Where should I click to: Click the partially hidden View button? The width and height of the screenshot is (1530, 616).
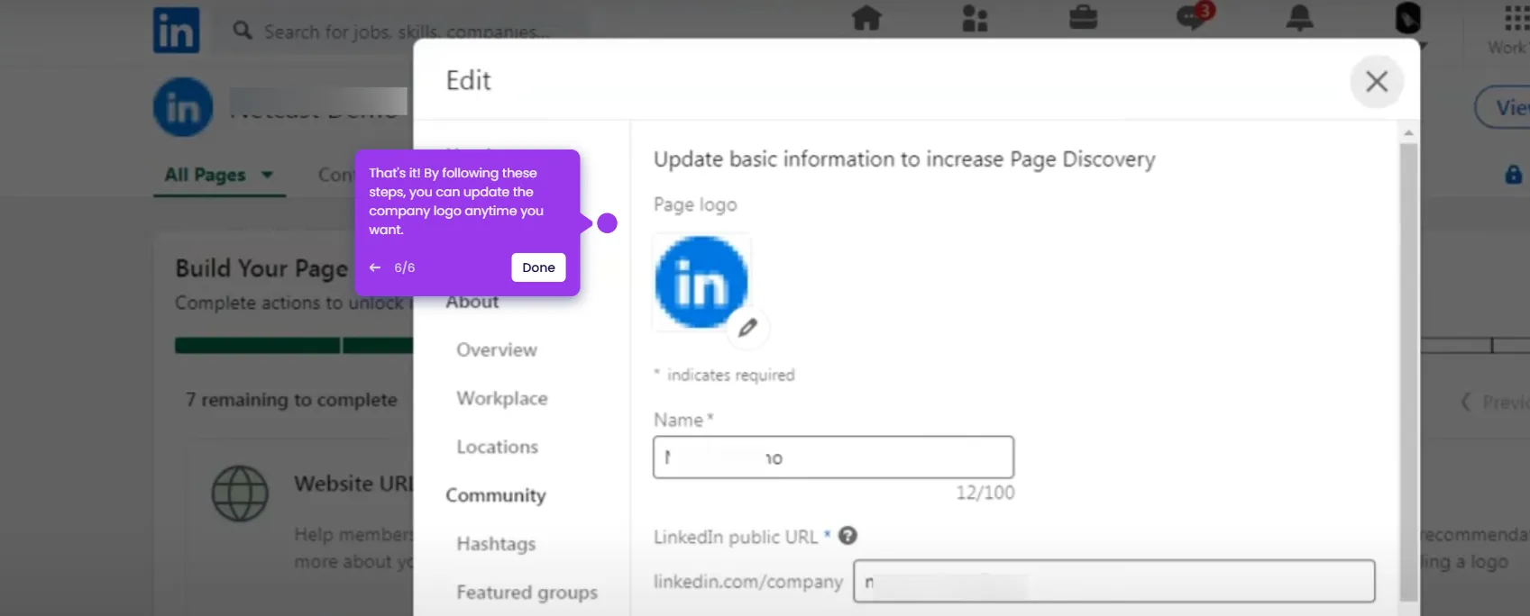pyautogui.click(x=1503, y=108)
